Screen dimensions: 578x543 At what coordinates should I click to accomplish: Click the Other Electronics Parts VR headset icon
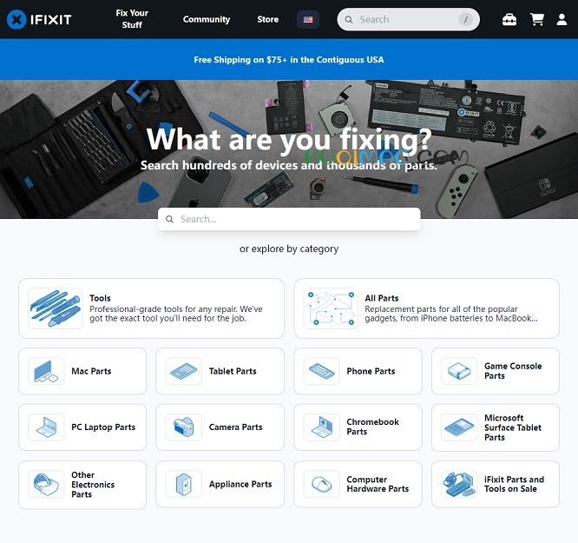point(46,484)
